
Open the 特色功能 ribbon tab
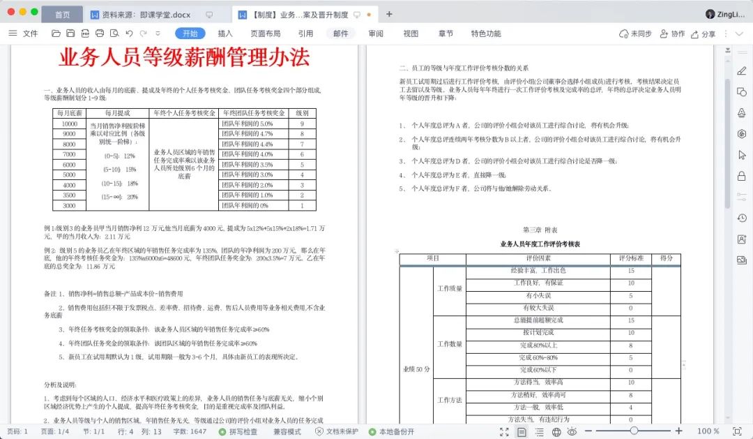pyautogui.click(x=486, y=34)
